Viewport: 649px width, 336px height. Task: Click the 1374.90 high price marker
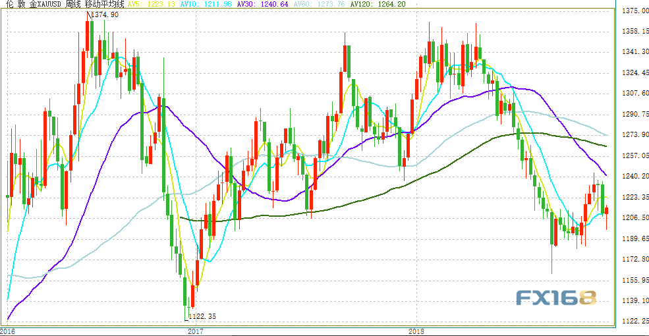(x=103, y=15)
